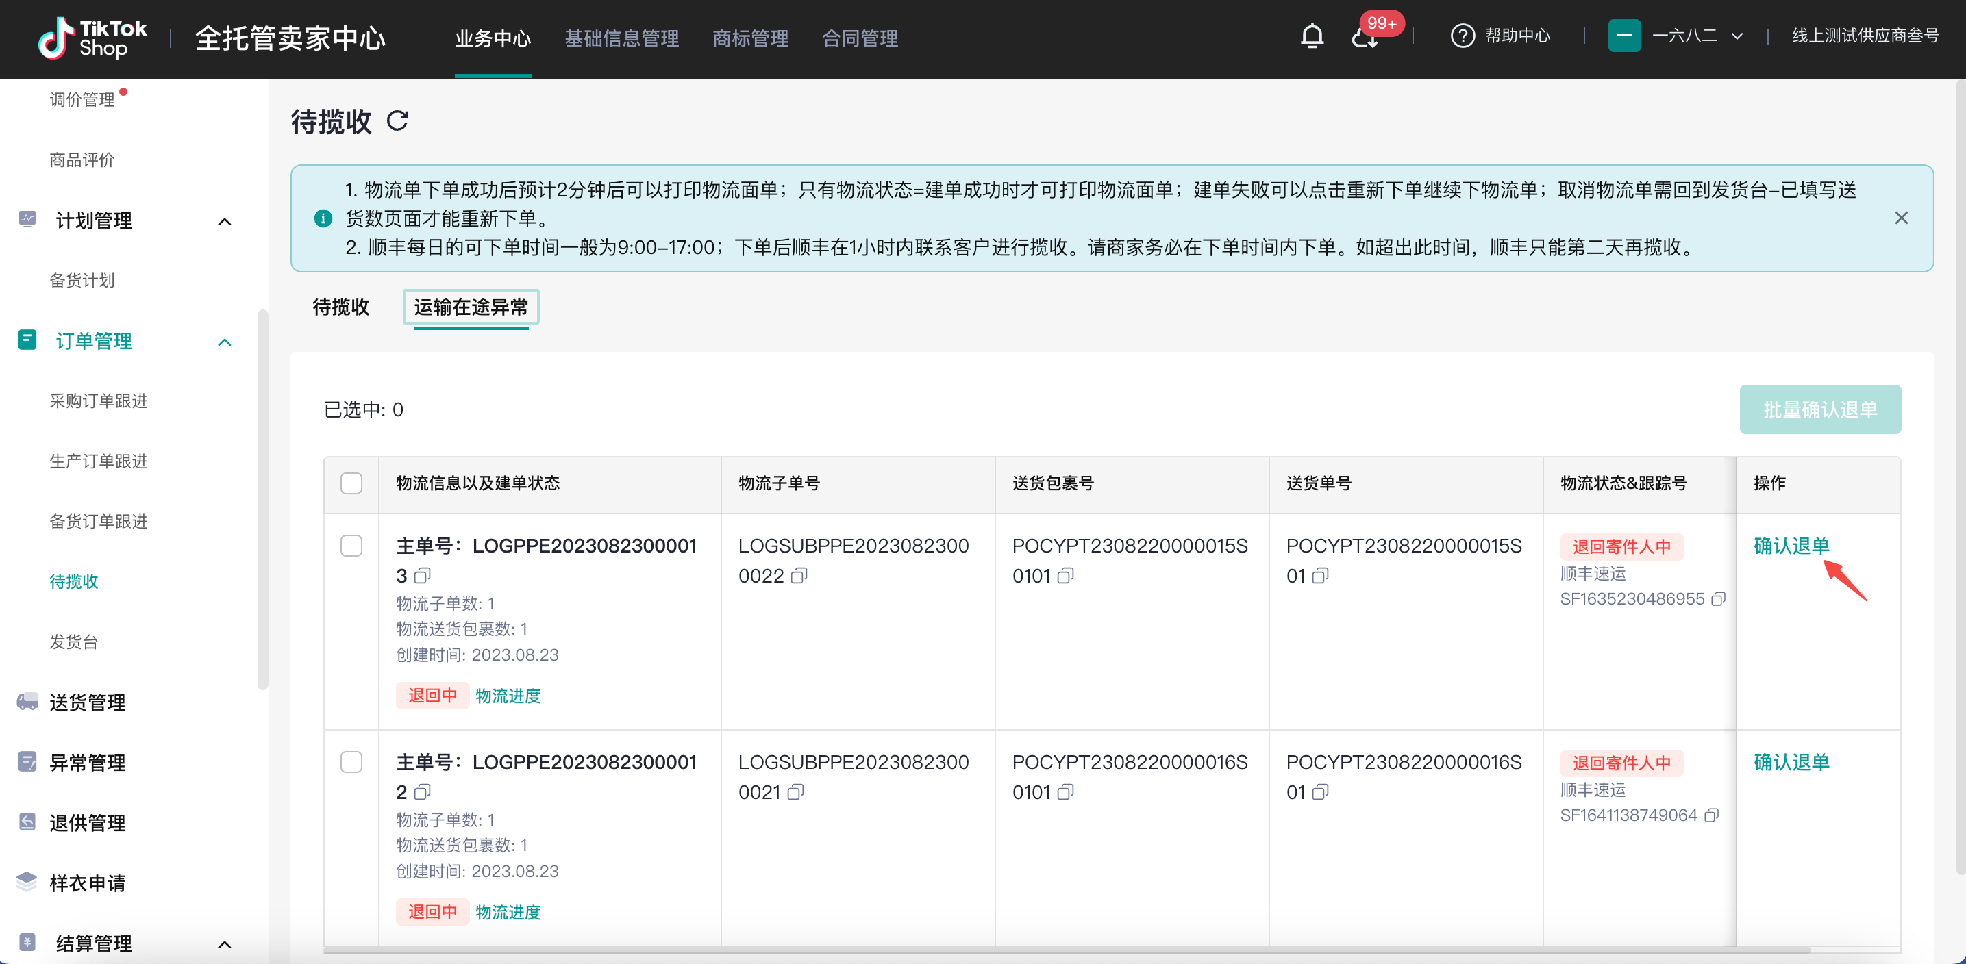Check the row for LOGPPE20230823000012
The image size is (1966, 964).
(351, 762)
